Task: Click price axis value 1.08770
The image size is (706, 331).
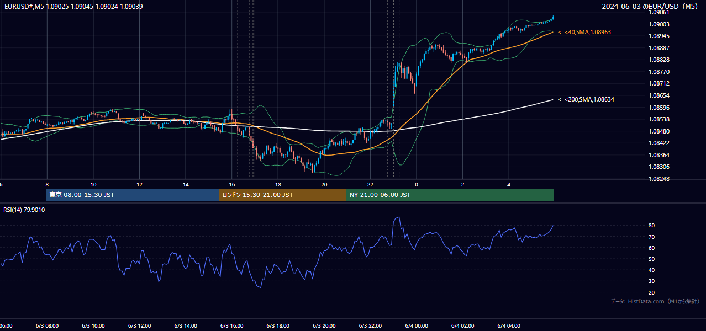Action: (659, 72)
